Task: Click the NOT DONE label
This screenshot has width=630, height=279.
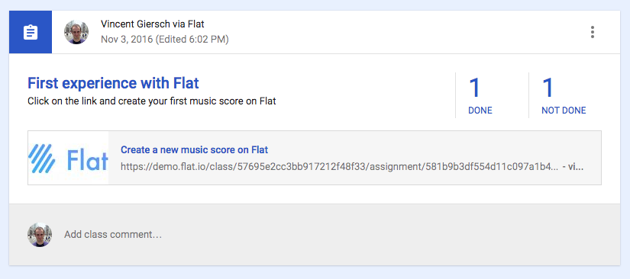Action: [564, 111]
